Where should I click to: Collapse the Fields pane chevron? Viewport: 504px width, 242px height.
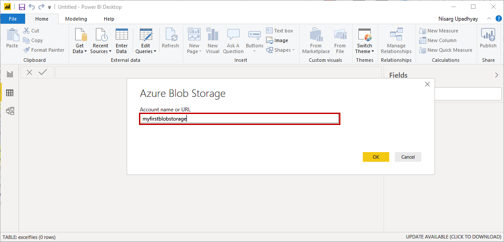click(x=497, y=75)
